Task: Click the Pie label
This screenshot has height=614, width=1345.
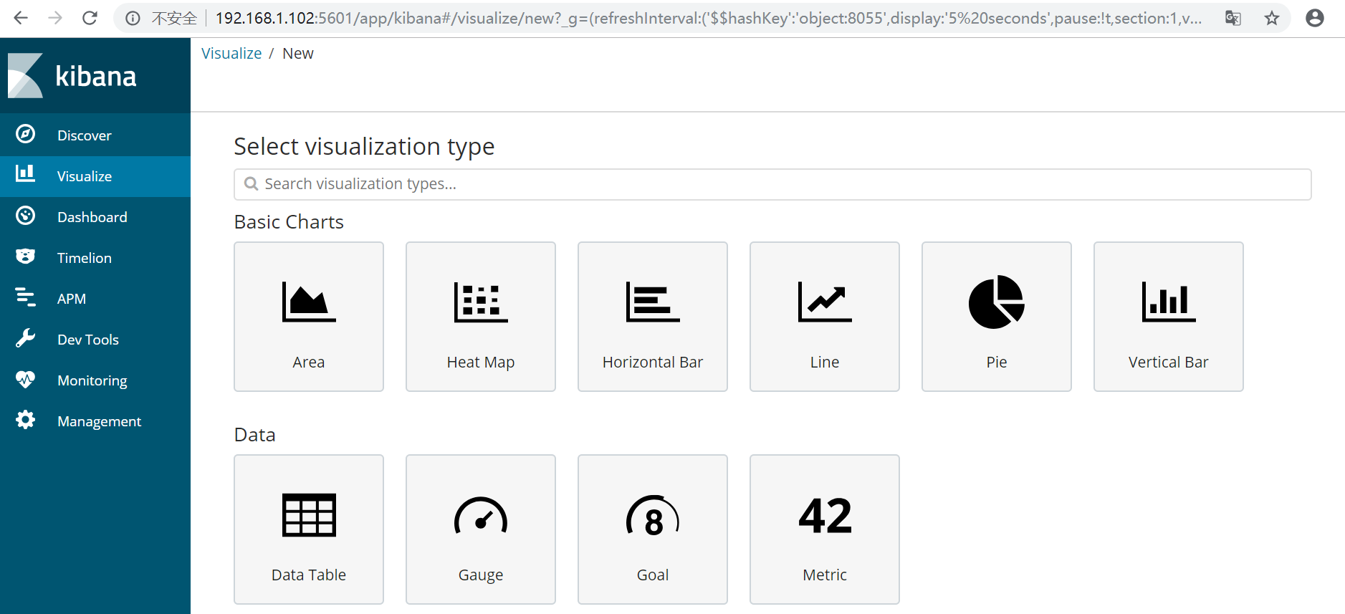Action: tap(997, 363)
